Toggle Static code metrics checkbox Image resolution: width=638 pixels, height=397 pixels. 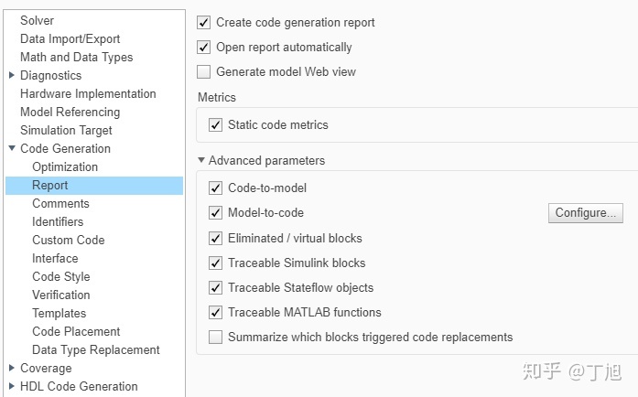tap(216, 124)
